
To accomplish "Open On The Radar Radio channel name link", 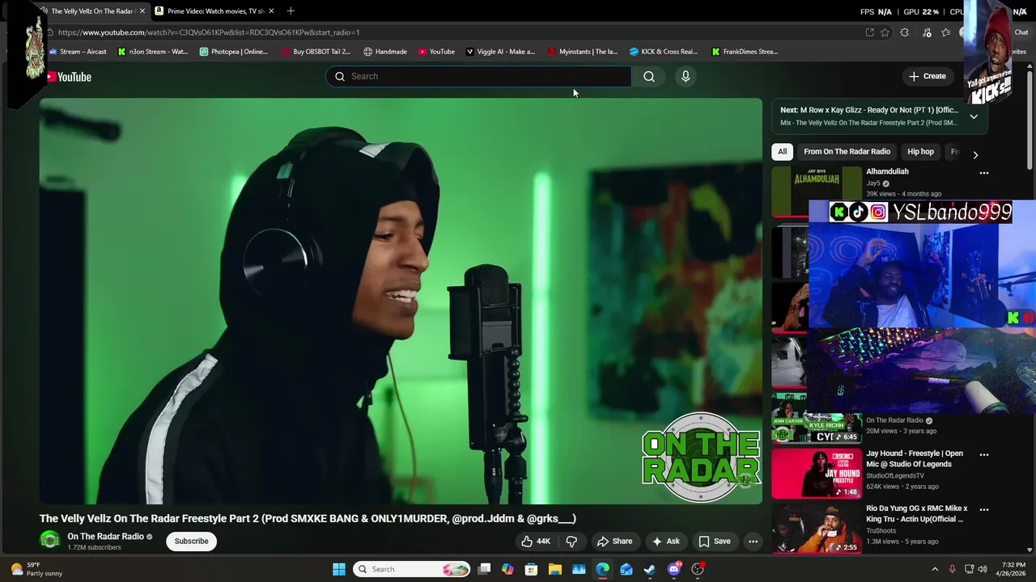I will (x=105, y=536).
